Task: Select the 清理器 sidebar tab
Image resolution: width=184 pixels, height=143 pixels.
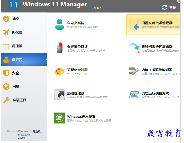Action: click(x=24, y=46)
